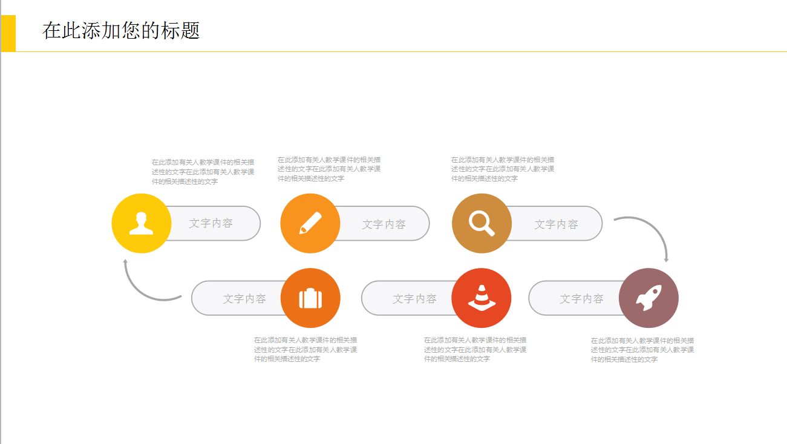Click description paragraph below the briefcase icon
Screen dimensions: 787x444
pos(305,349)
